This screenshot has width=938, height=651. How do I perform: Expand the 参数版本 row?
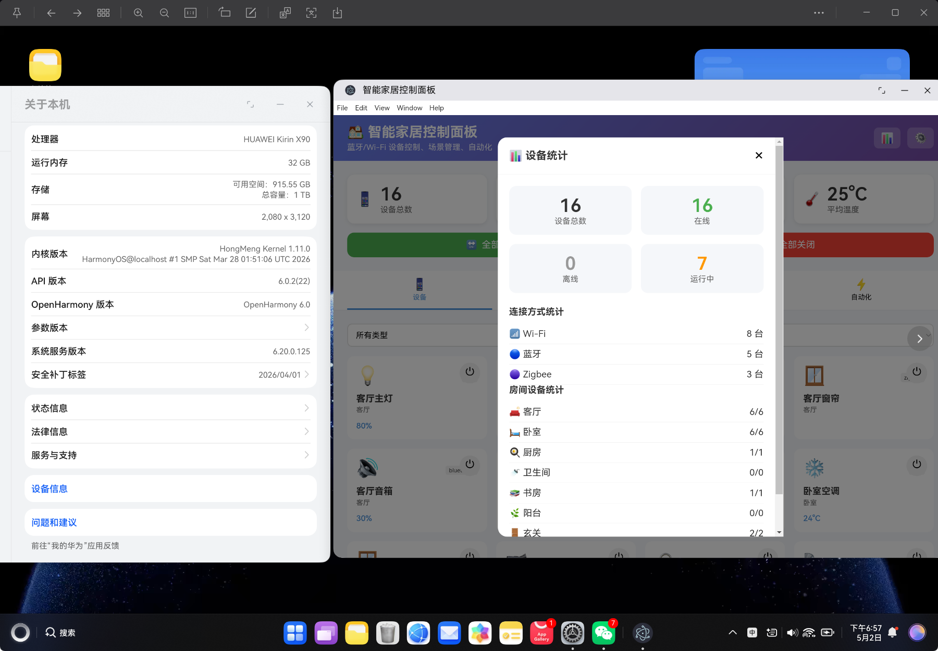[x=170, y=328]
